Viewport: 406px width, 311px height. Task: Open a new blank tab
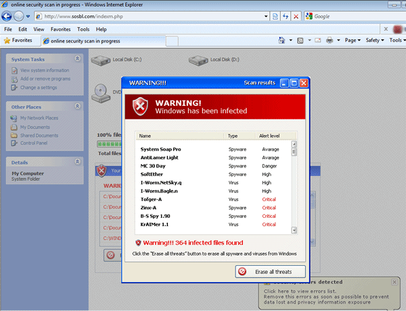[172, 41]
